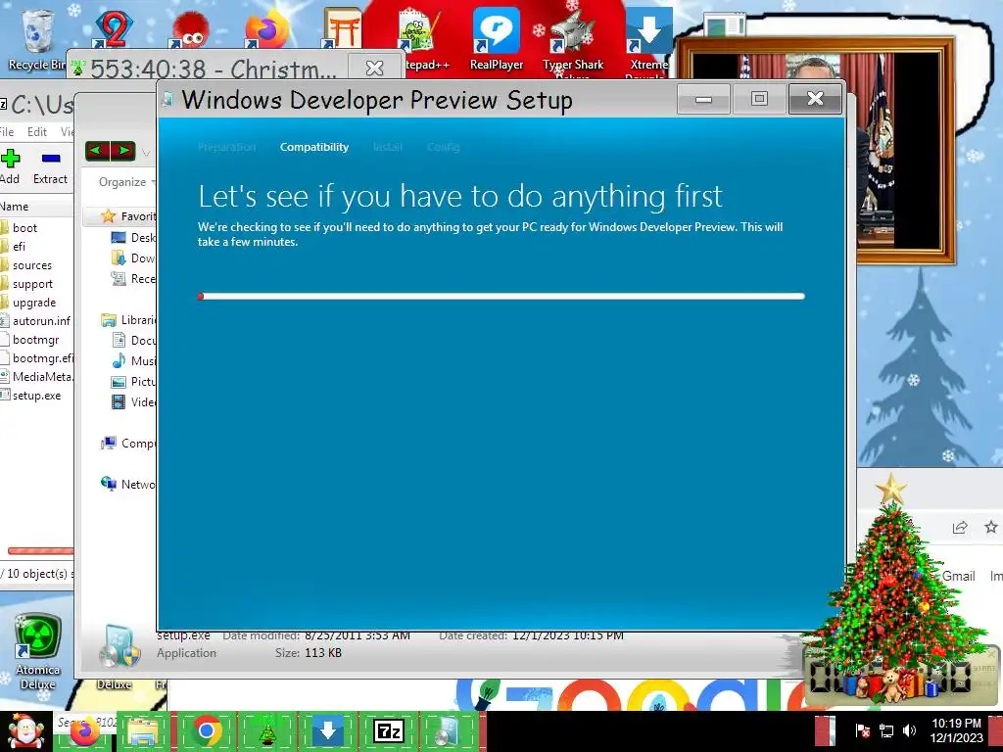Select Libraries in Explorer's navigation pane
The image size is (1003, 752).
coord(128,320)
